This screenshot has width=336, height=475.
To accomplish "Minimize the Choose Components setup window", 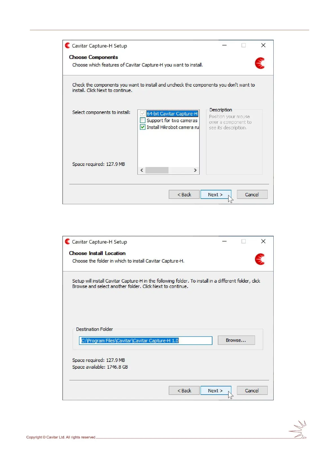I will click(x=224, y=45).
